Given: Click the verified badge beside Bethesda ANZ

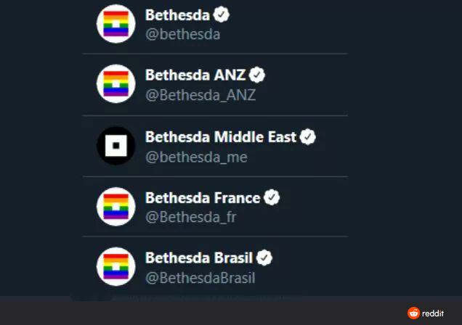Looking at the screenshot, I should 257,75.
